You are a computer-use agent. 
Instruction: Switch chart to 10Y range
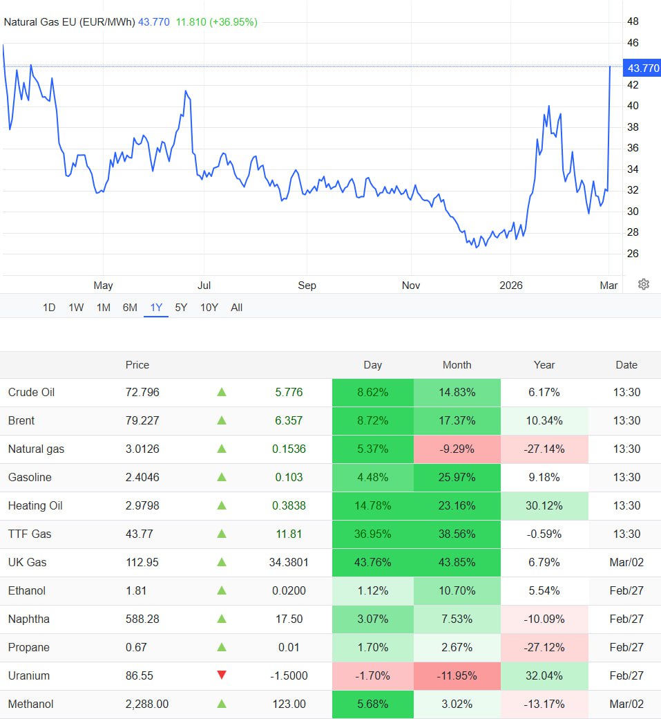point(209,308)
